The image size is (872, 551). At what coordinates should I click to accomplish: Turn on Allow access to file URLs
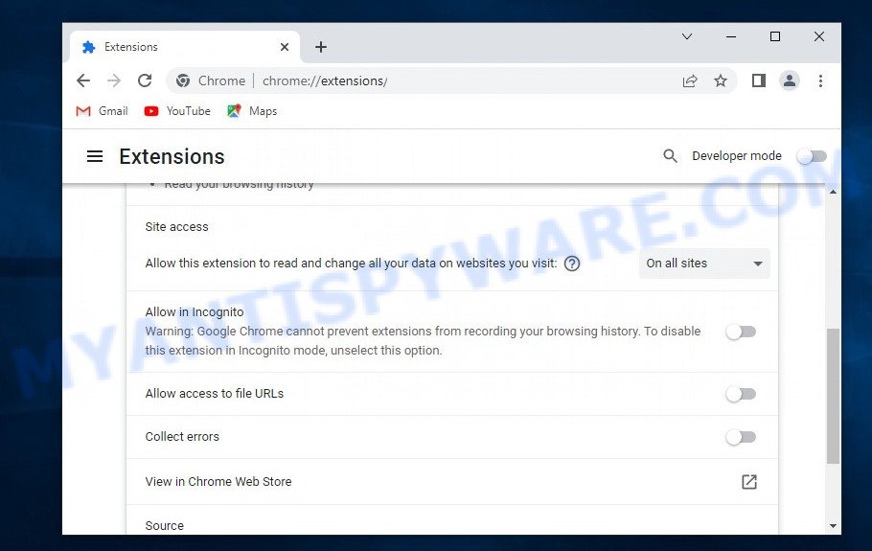point(741,394)
